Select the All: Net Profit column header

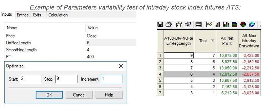(x=227, y=41)
